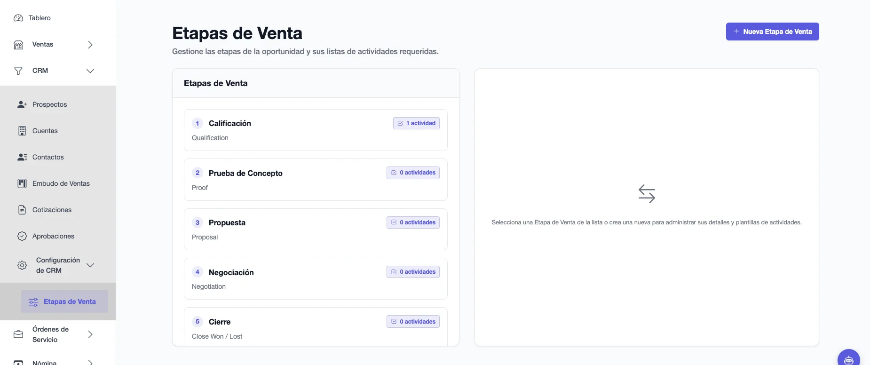Click the Nueva Etapa de Venta button
This screenshot has width=870, height=365.
tap(772, 32)
